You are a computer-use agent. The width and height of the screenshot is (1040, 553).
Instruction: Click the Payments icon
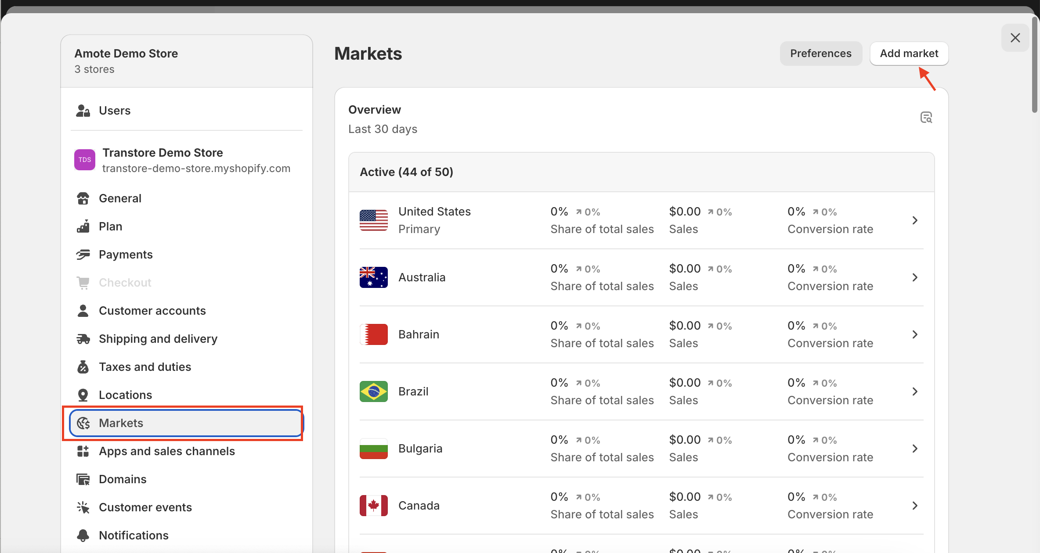click(x=83, y=255)
